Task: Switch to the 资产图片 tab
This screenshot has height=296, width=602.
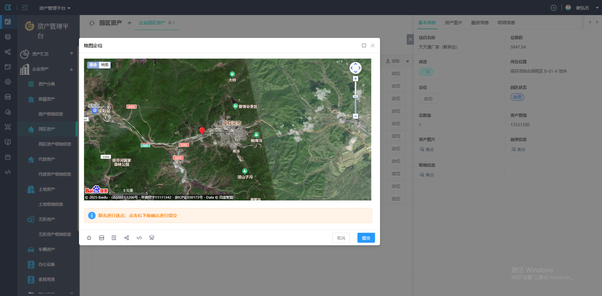Action: (453, 23)
